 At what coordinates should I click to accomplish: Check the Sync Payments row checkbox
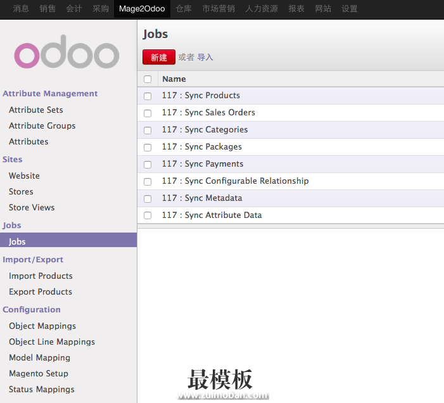click(148, 165)
